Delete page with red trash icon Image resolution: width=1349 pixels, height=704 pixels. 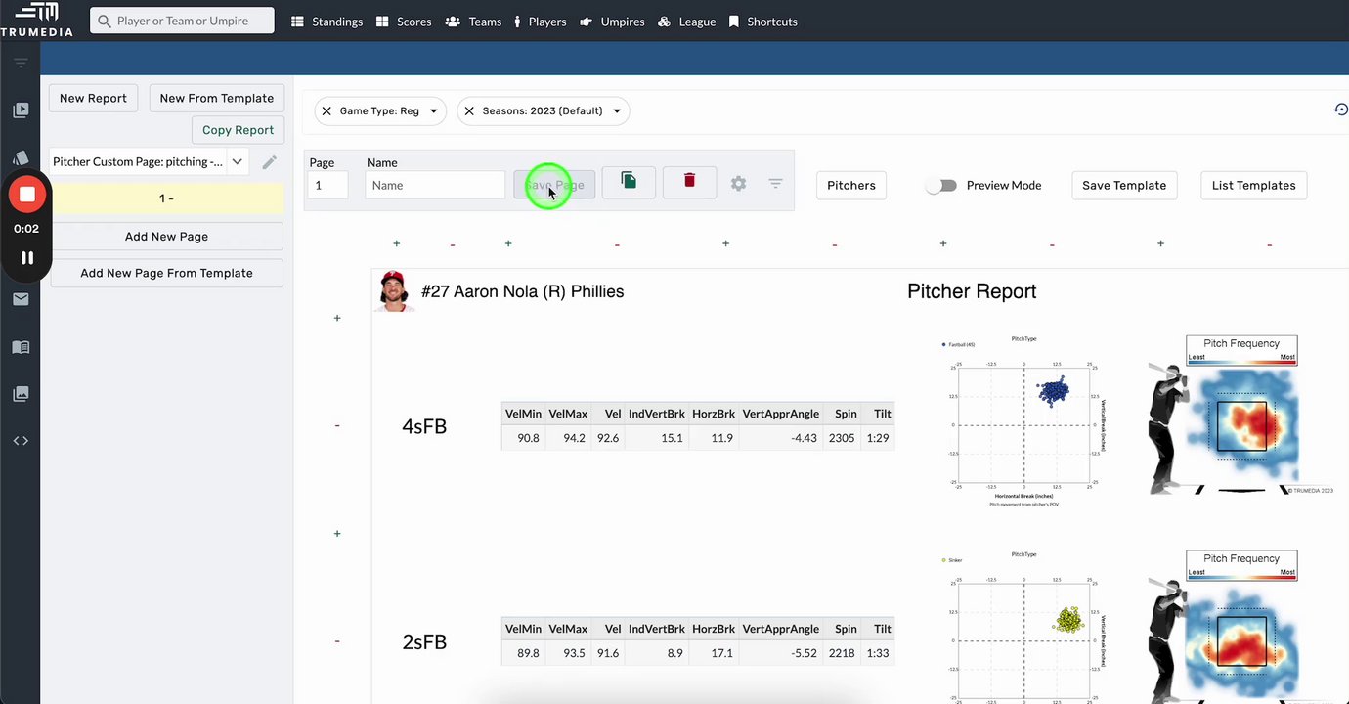pyautogui.click(x=689, y=181)
